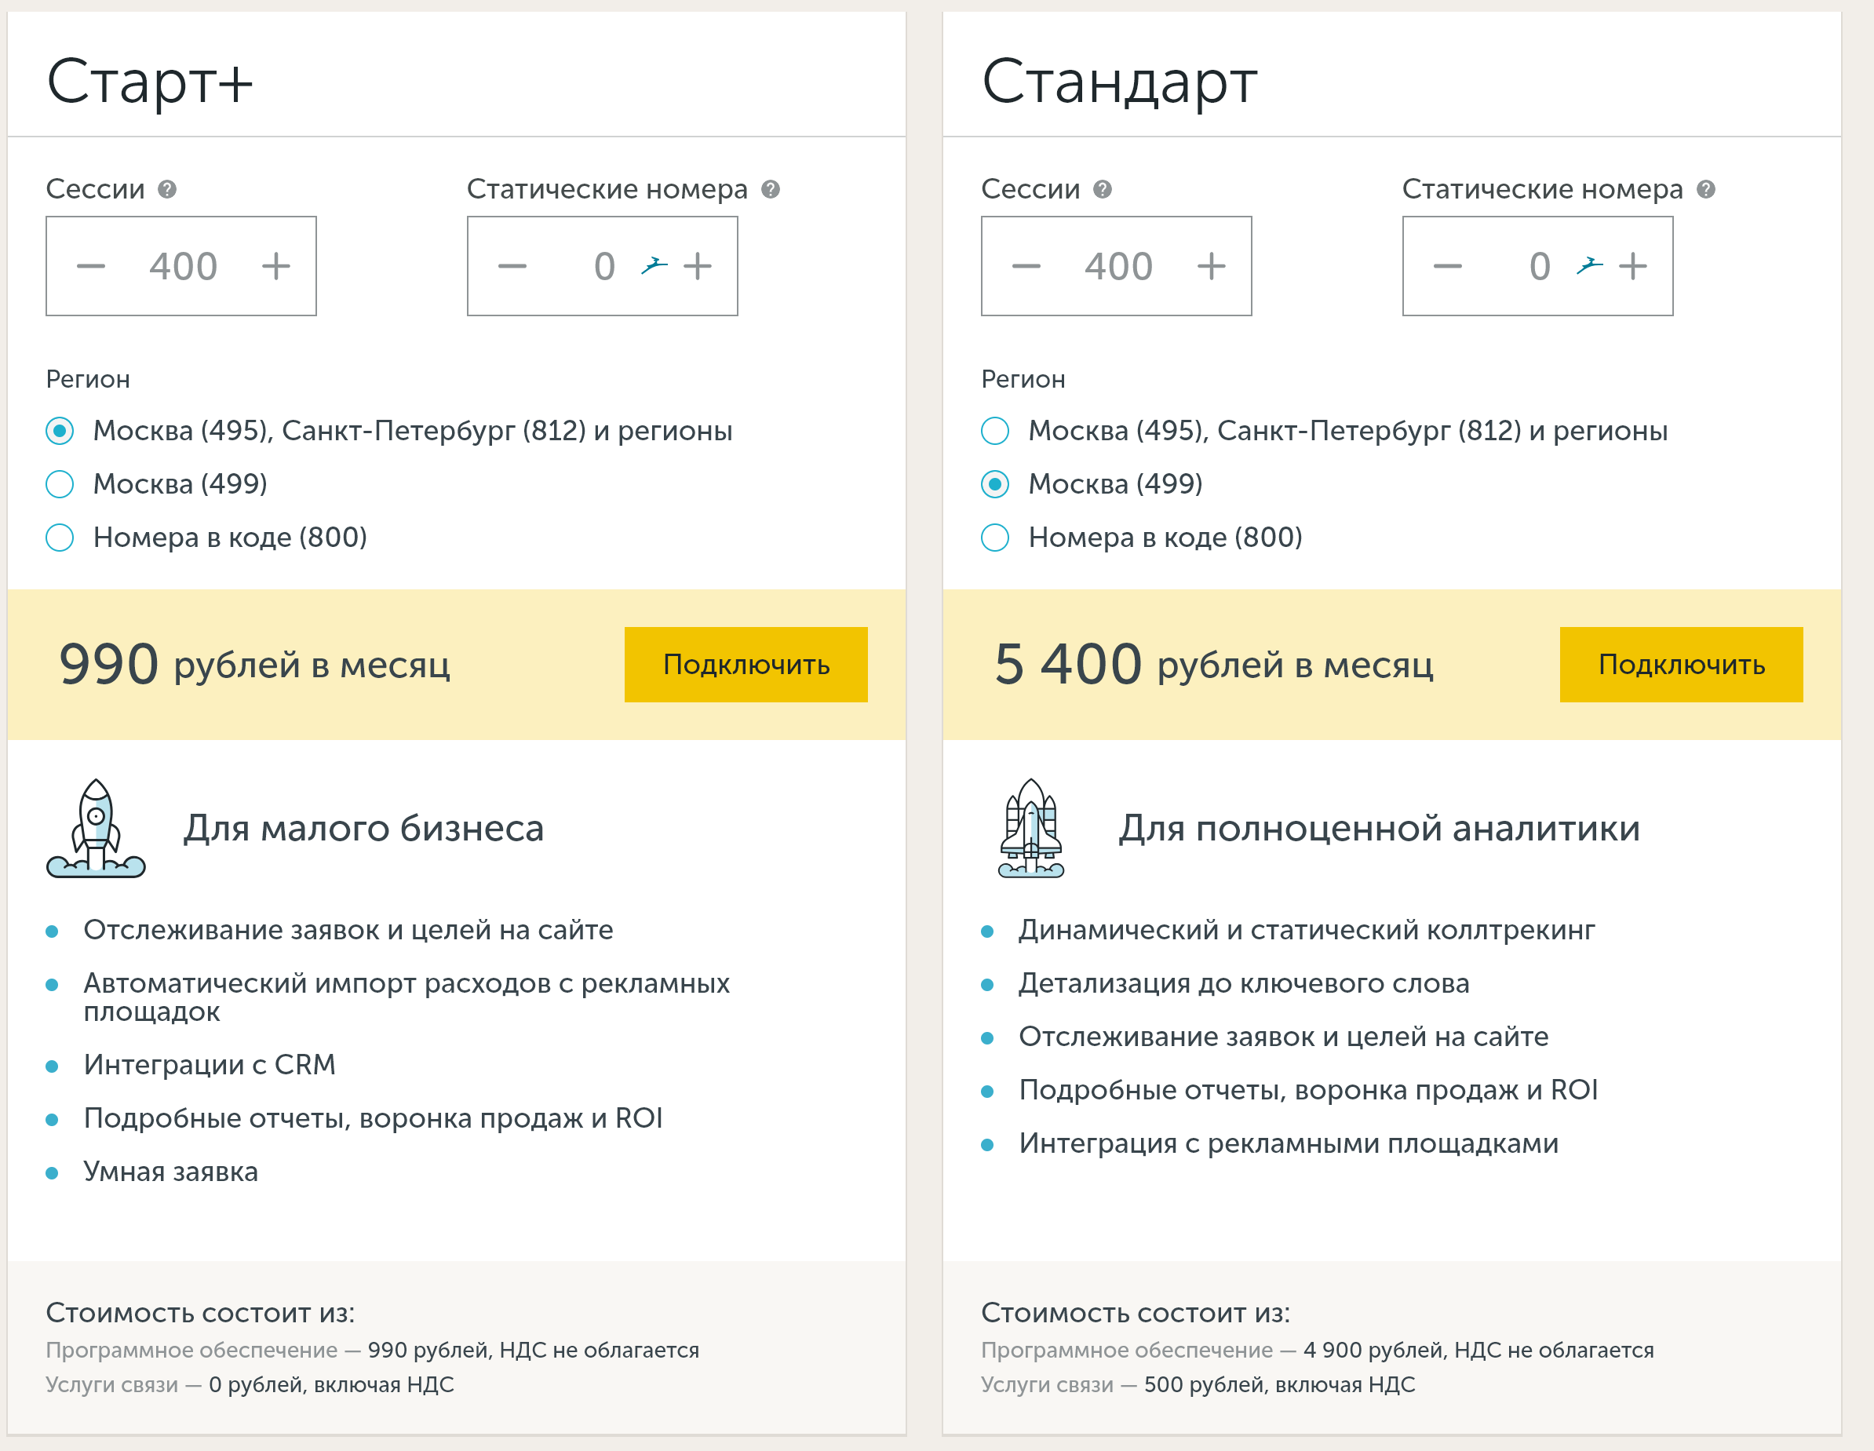Increase sessions with plus in Старт+

click(275, 266)
